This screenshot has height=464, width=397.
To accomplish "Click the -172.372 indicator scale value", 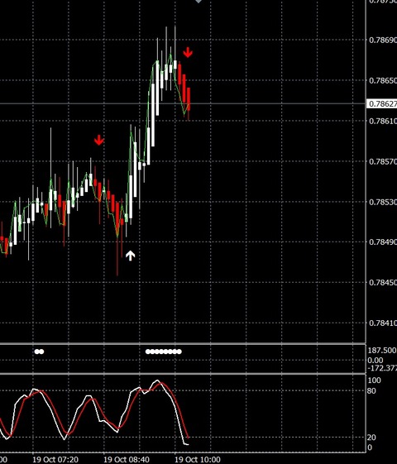I will 382,368.
